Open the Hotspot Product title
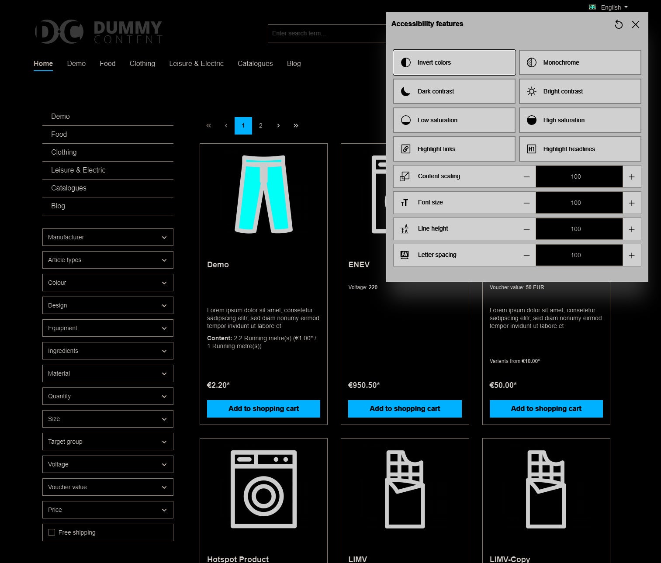Screen dimensions: 661x563 (238, 559)
